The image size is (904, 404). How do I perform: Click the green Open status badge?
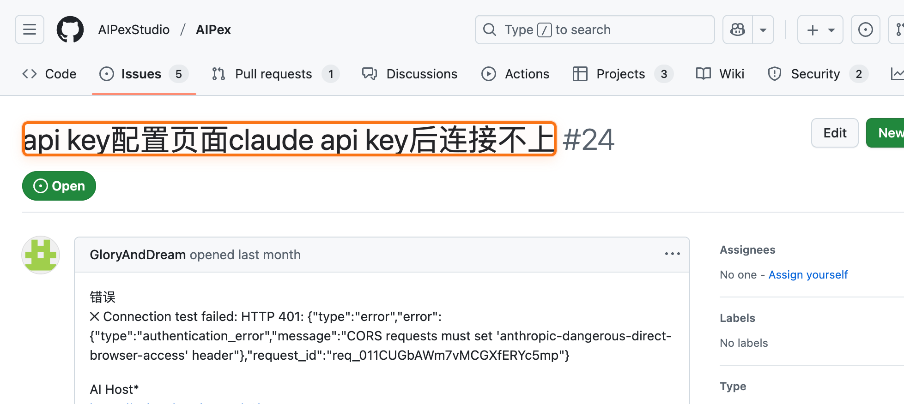pyautogui.click(x=59, y=186)
